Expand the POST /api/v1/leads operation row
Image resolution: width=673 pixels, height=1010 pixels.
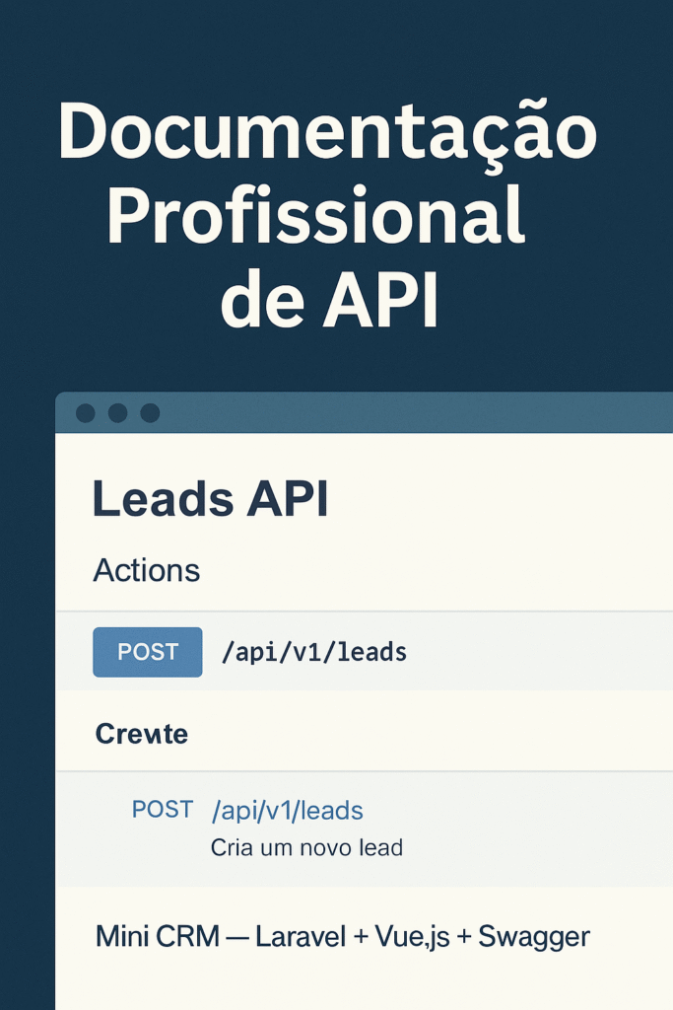click(x=365, y=651)
